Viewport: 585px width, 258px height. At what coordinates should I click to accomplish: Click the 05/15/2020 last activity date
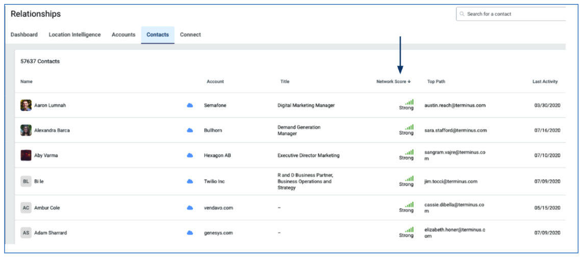[x=547, y=208]
